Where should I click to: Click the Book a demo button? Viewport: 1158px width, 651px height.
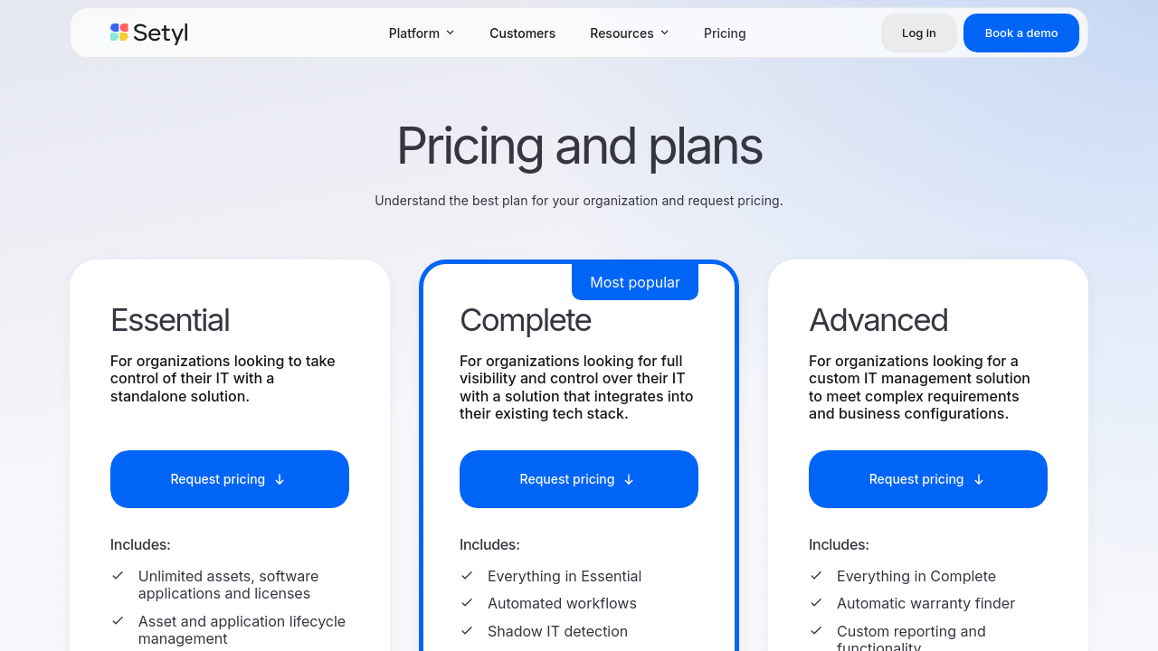(1020, 33)
